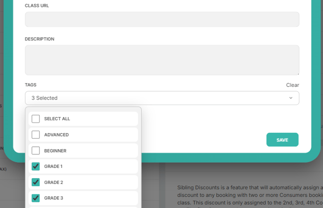Viewport: 323px width, 208px height.
Task: Uncheck the Grade 1 checkbox
Action: click(36, 166)
